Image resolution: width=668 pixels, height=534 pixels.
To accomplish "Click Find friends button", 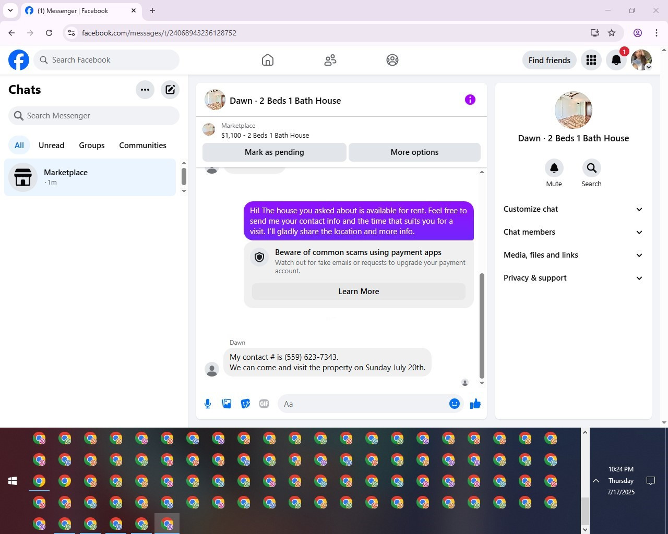I will click(x=550, y=60).
